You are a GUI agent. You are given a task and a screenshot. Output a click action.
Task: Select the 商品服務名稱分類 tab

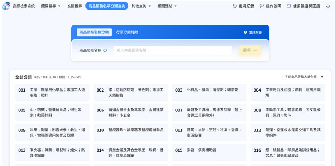coord(94,32)
